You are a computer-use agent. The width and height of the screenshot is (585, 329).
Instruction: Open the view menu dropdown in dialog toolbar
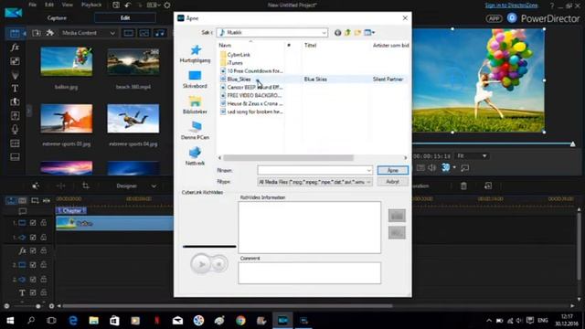pos(369,33)
